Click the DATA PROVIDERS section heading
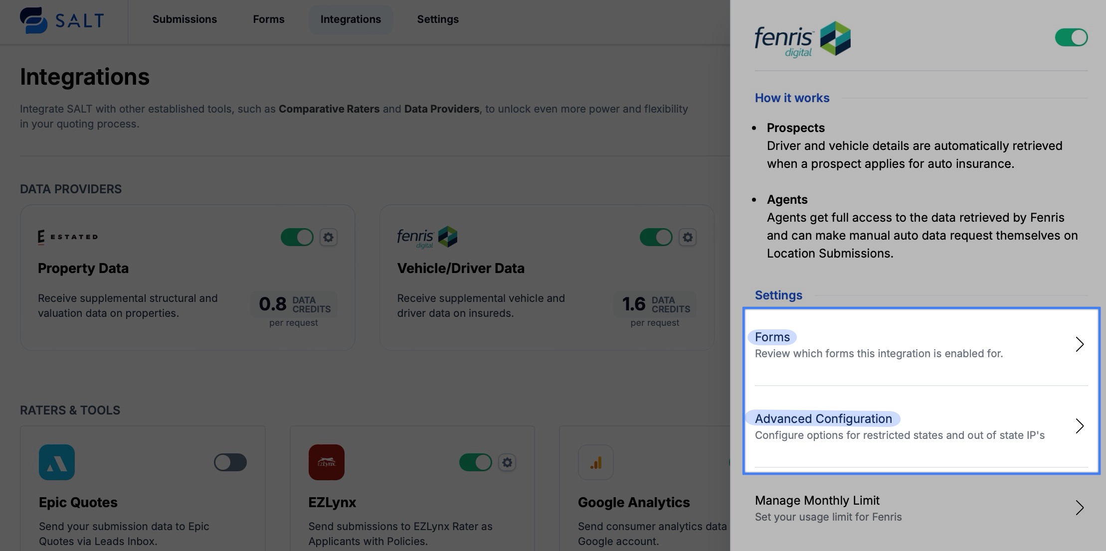 click(71, 189)
